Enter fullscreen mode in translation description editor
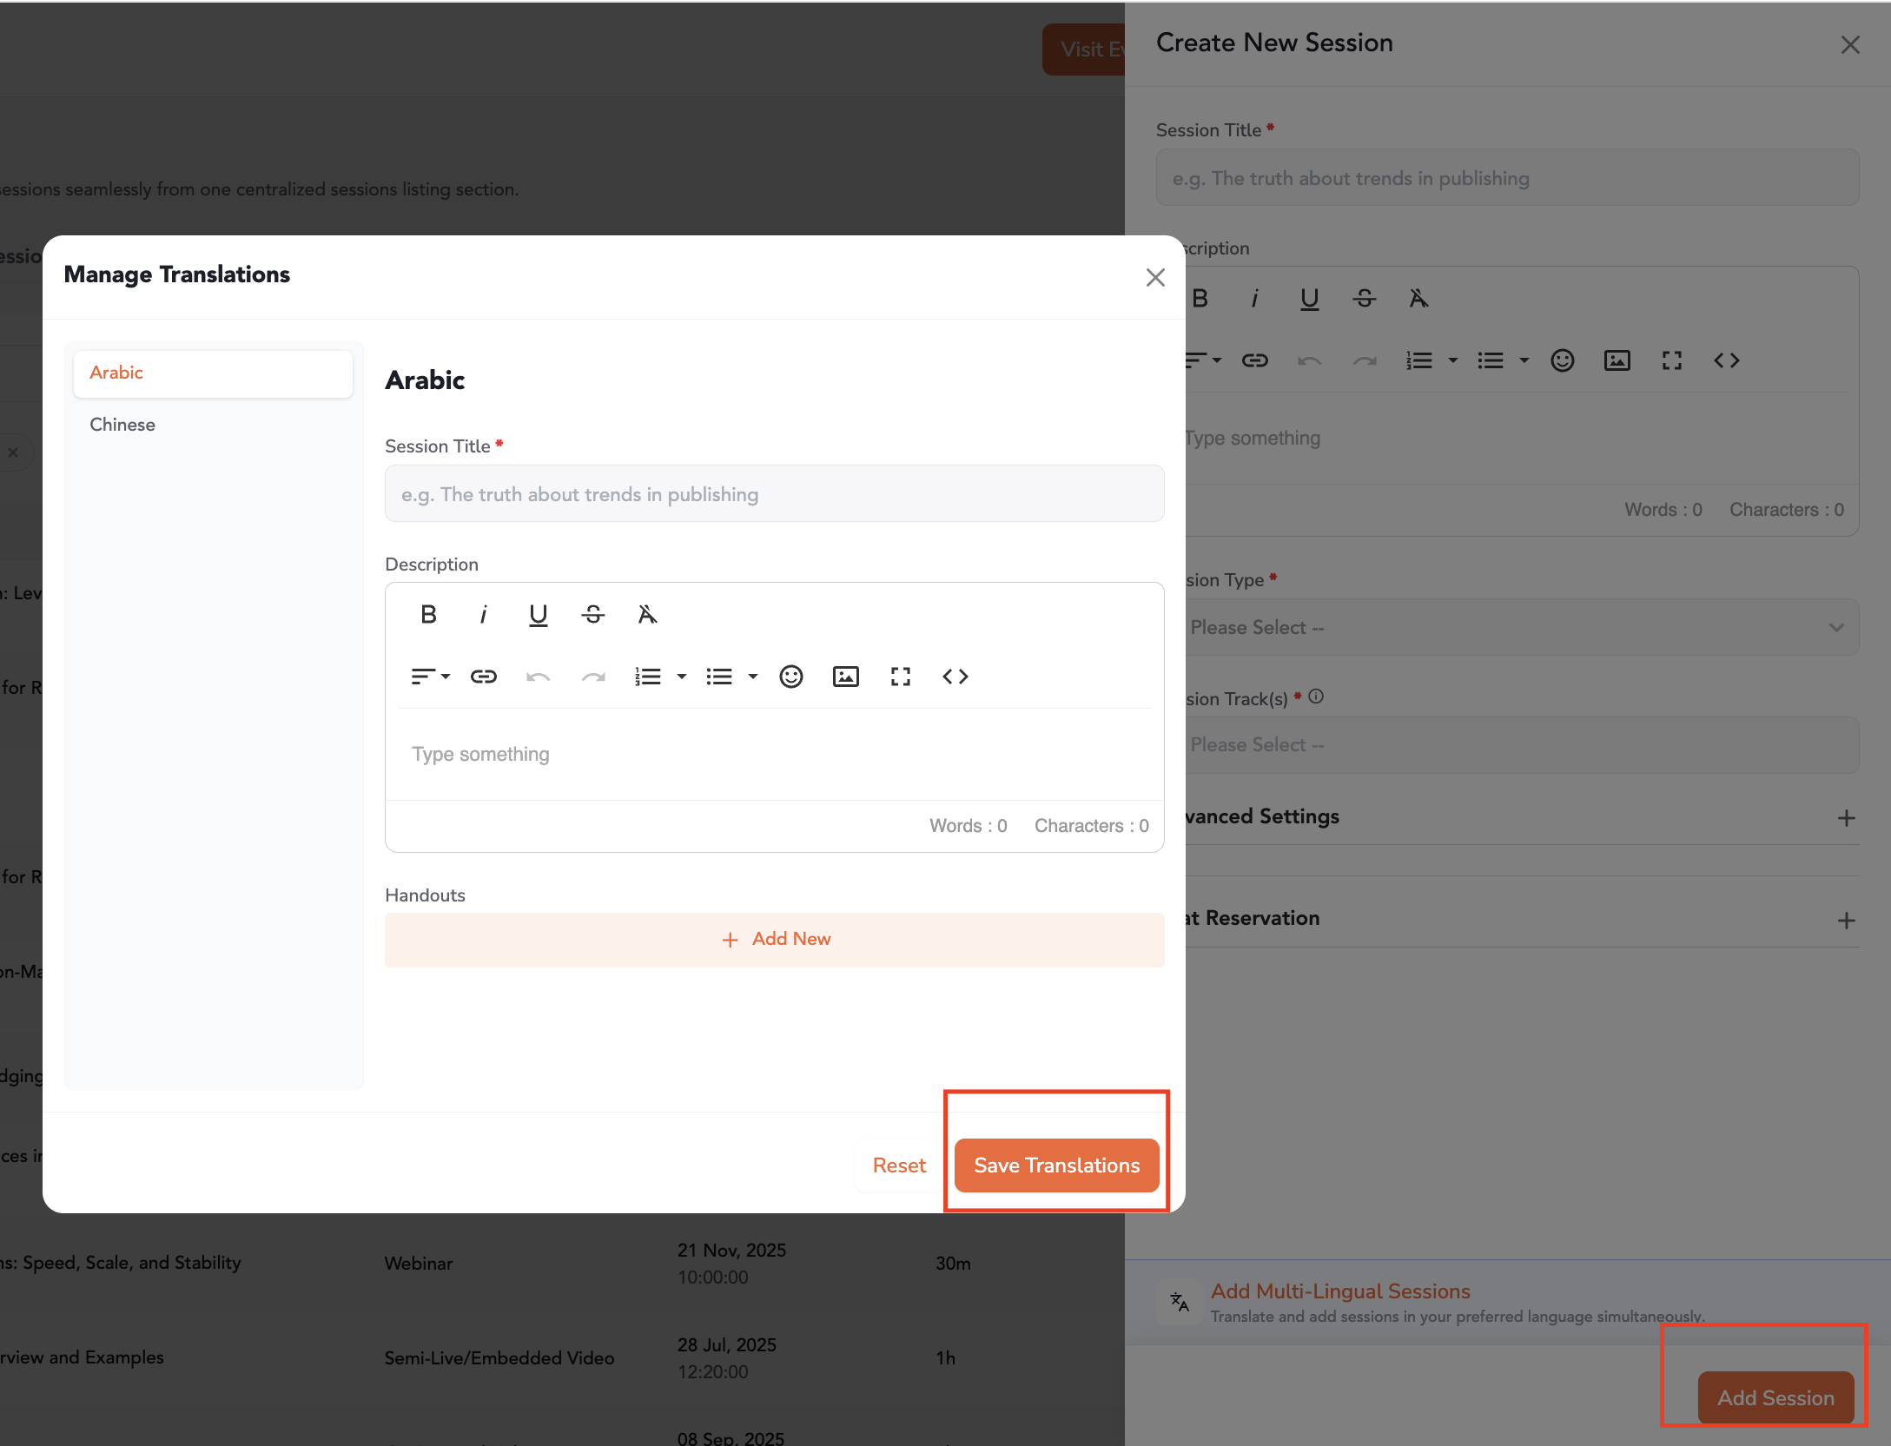This screenshot has height=1446, width=1891. pyautogui.click(x=900, y=677)
